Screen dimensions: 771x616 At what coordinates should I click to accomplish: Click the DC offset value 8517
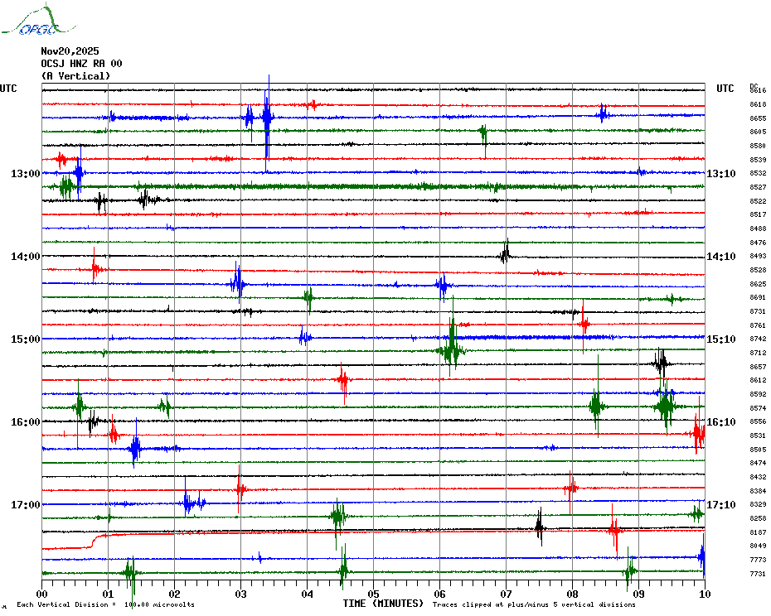point(758,214)
